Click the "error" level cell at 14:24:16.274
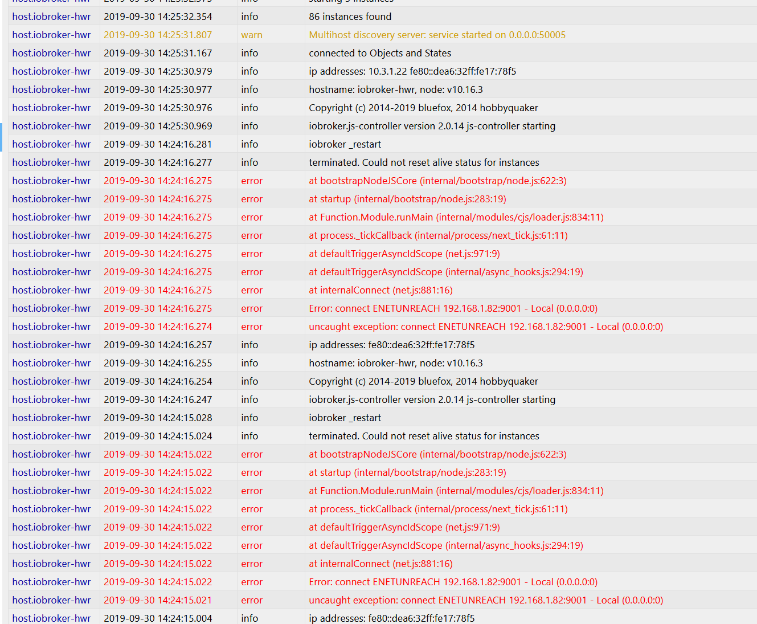The height and width of the screenshot is (624, 757). [x=252, y=327]
